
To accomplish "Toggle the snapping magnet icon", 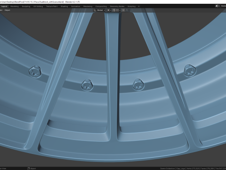I will 114,10.
